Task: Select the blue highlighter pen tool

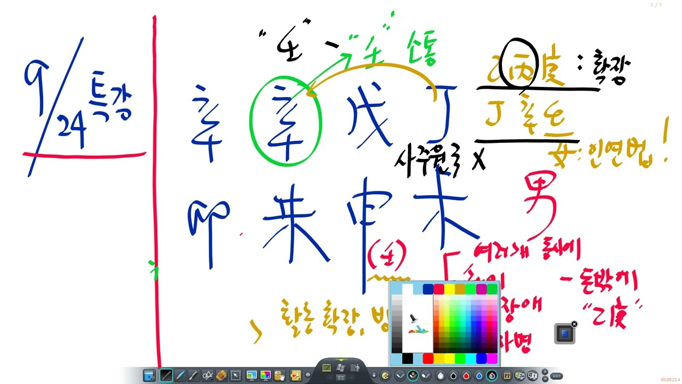Action: coord(180,375)
